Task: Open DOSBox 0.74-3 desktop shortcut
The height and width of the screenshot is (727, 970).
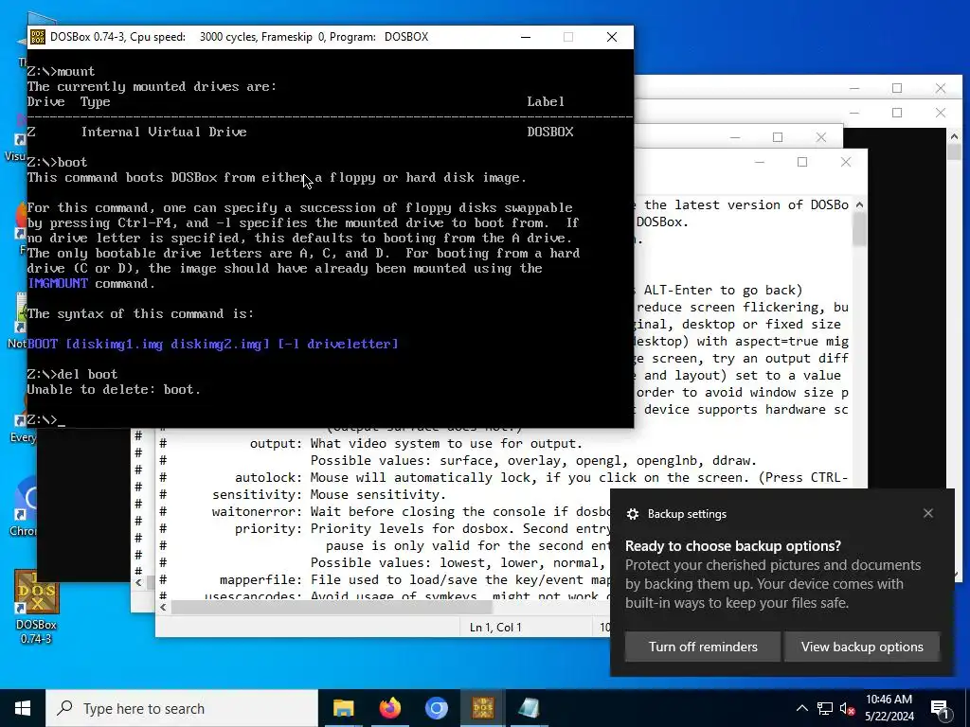Action: coord(36,607)
